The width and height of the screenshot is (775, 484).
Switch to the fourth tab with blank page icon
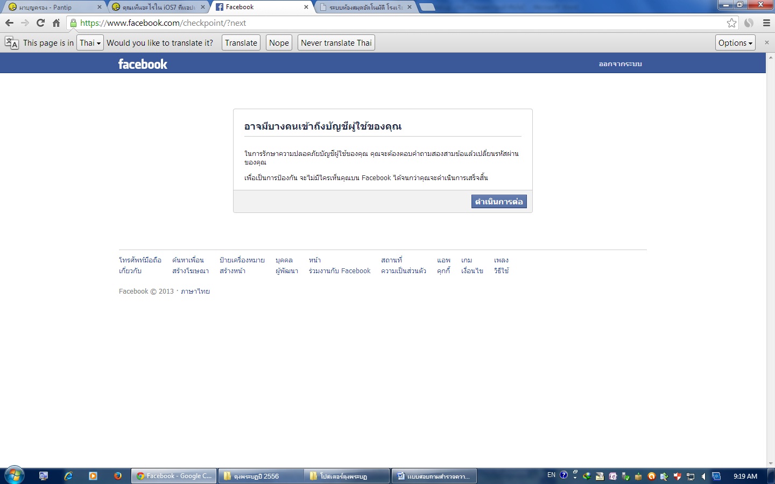(366, 7)
